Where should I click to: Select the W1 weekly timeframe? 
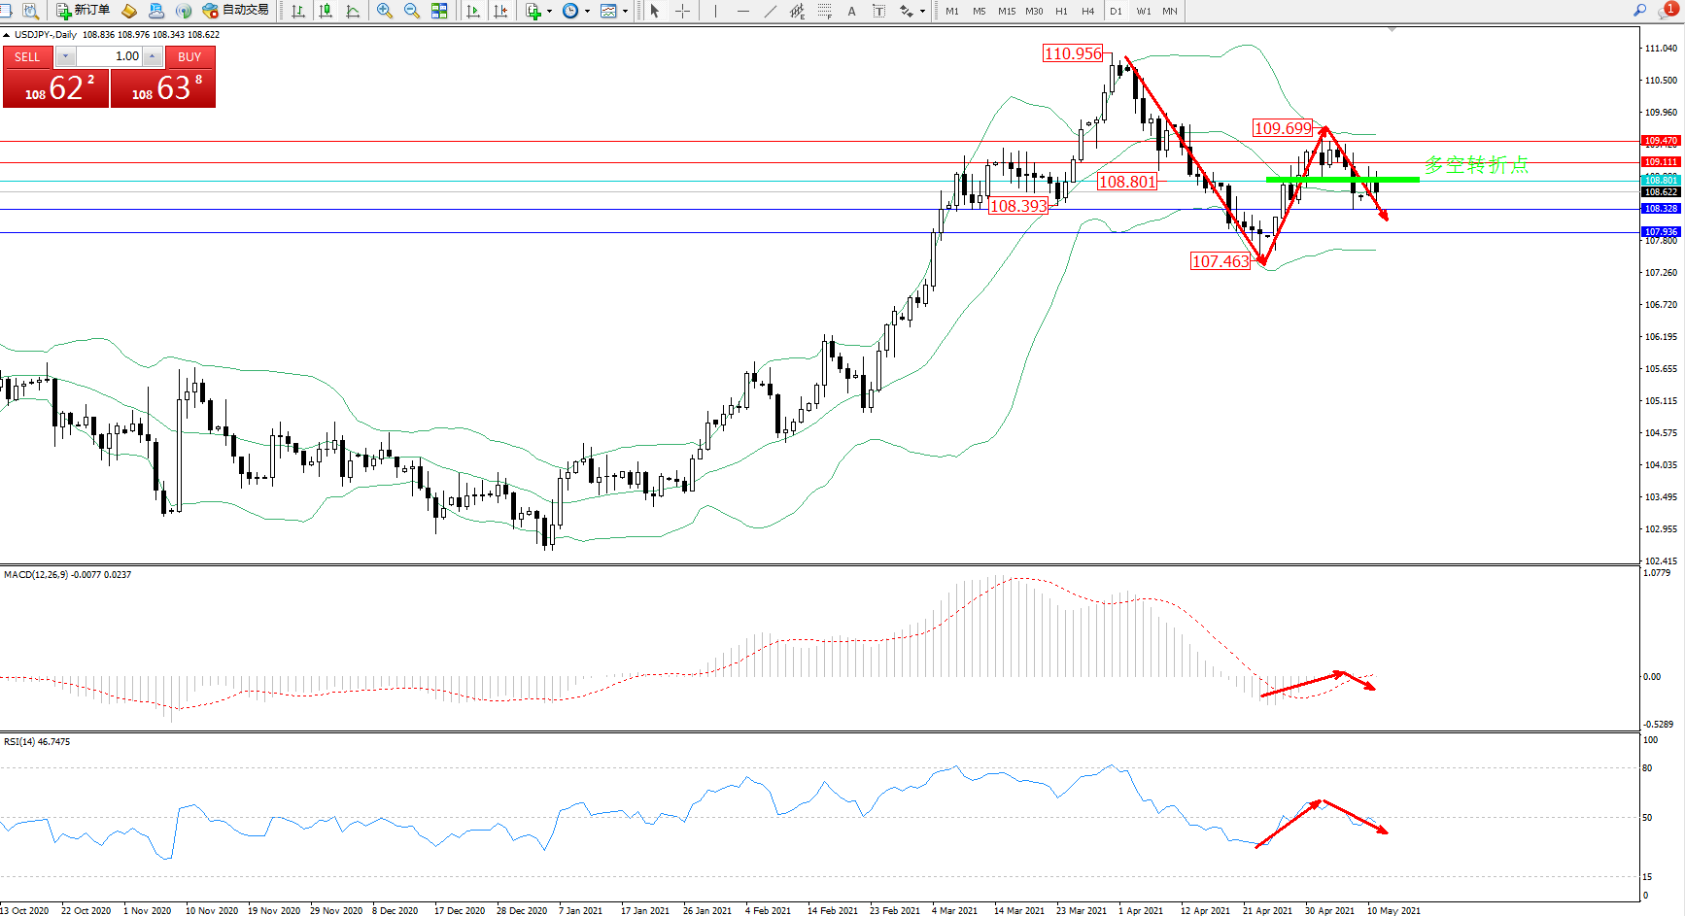tap(1143, 12)
